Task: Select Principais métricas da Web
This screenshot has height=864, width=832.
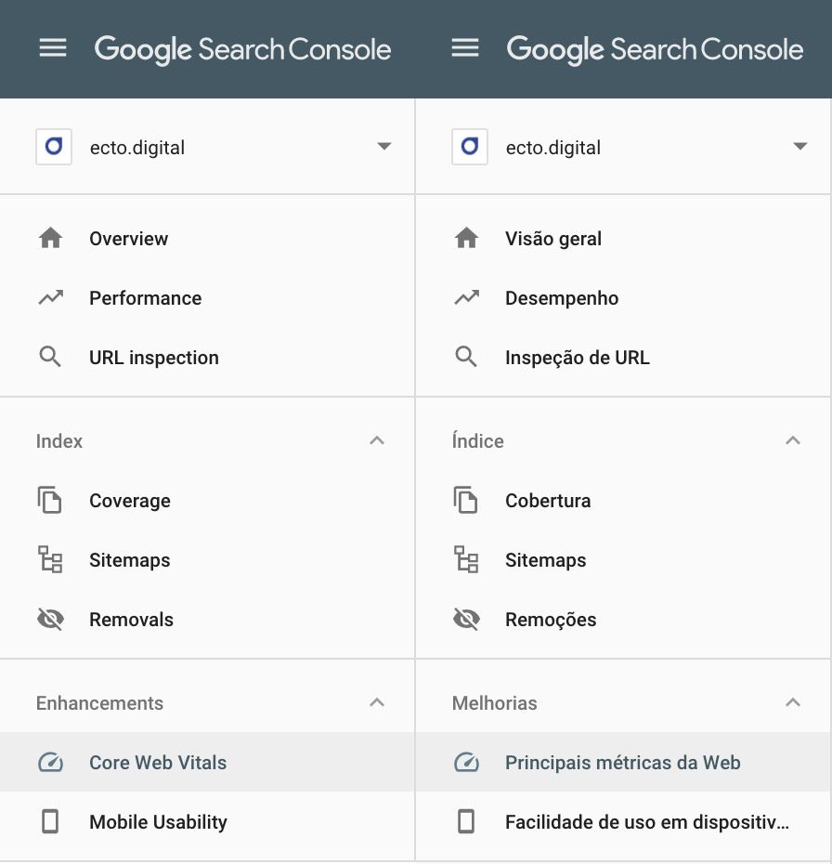Action: point(623,763)
